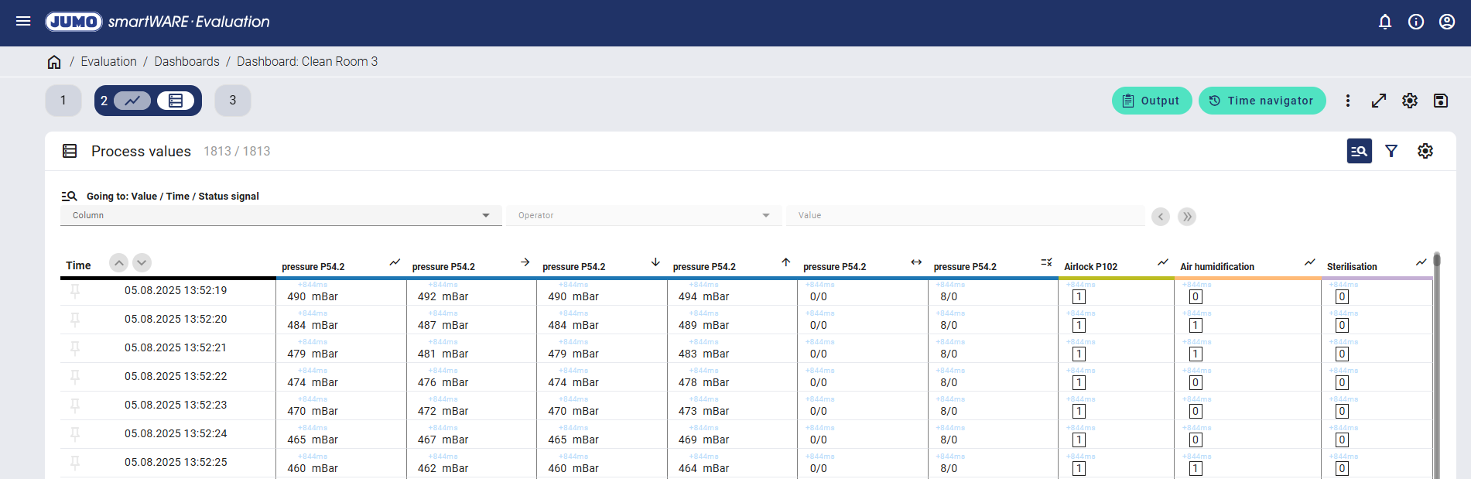
Task: Click the Output button
Action: point(1151,101)
